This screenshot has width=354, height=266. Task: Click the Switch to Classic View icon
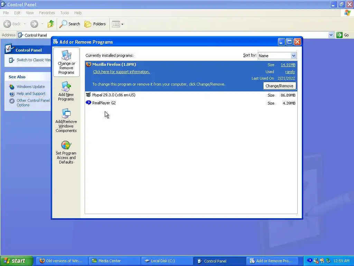11,60
